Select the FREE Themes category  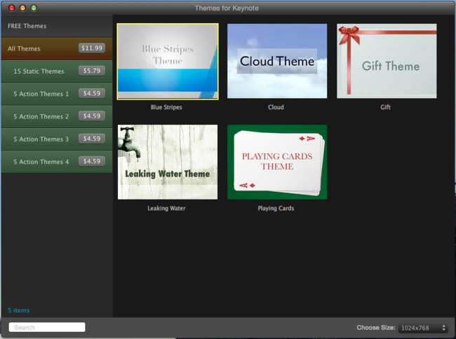(57, 26)
